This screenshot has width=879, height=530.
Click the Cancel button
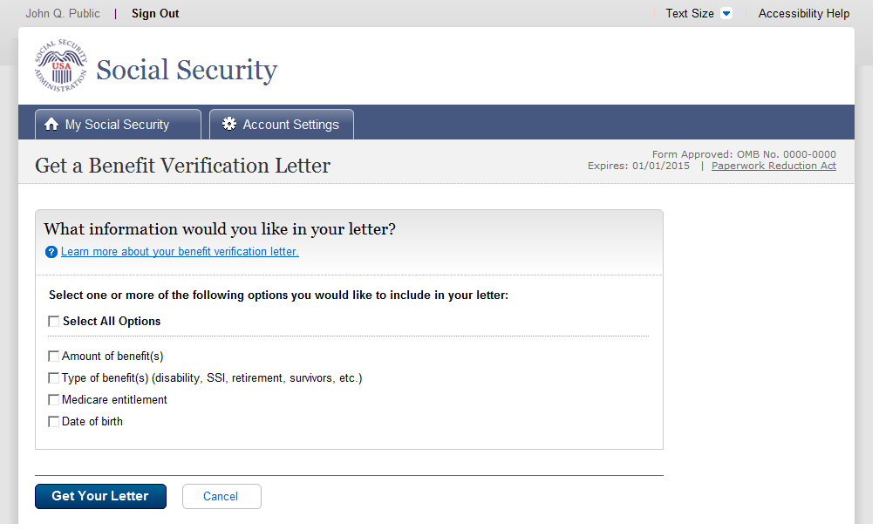coord(221,497)
